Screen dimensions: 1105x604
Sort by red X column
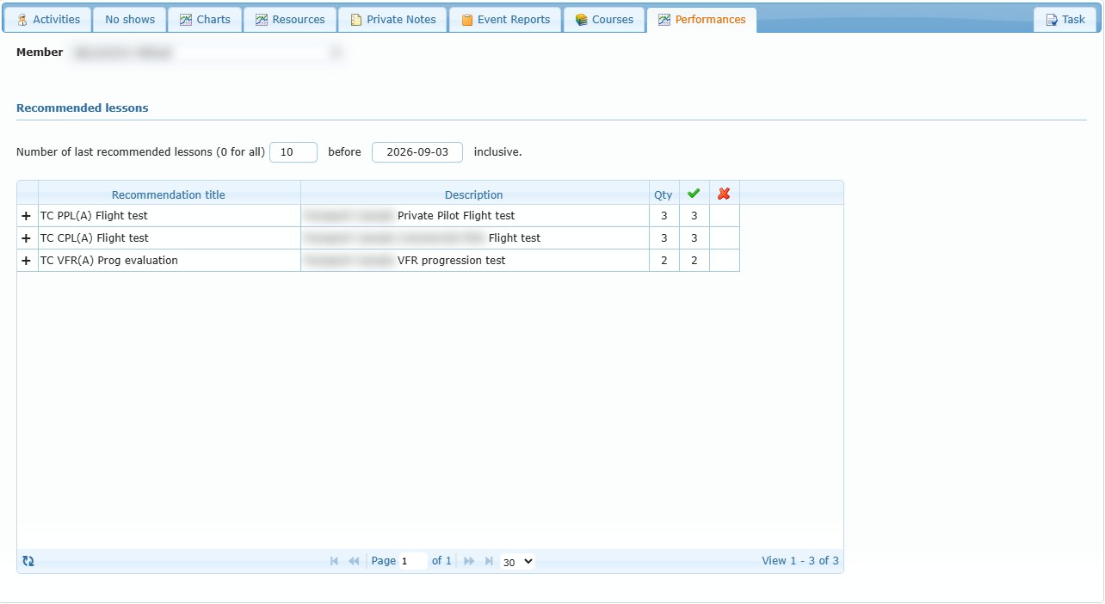[724, 194]
